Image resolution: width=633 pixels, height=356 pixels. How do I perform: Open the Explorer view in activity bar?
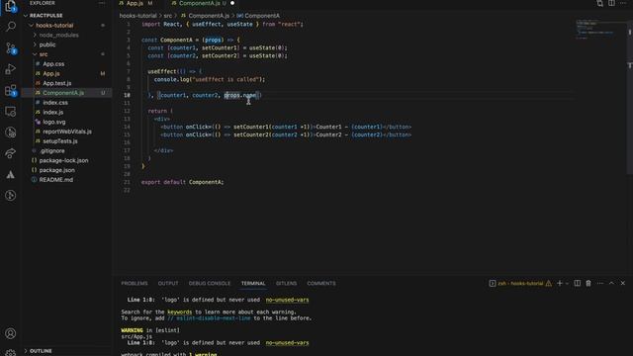tap(10, 6)
